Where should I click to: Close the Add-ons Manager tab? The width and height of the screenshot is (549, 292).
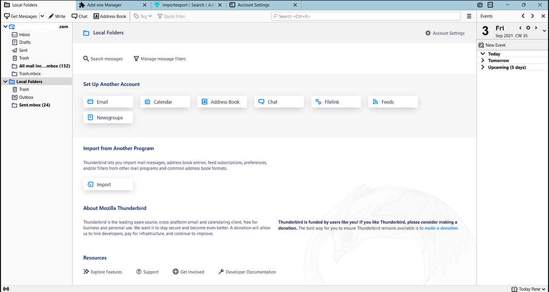tap(145, 5)
